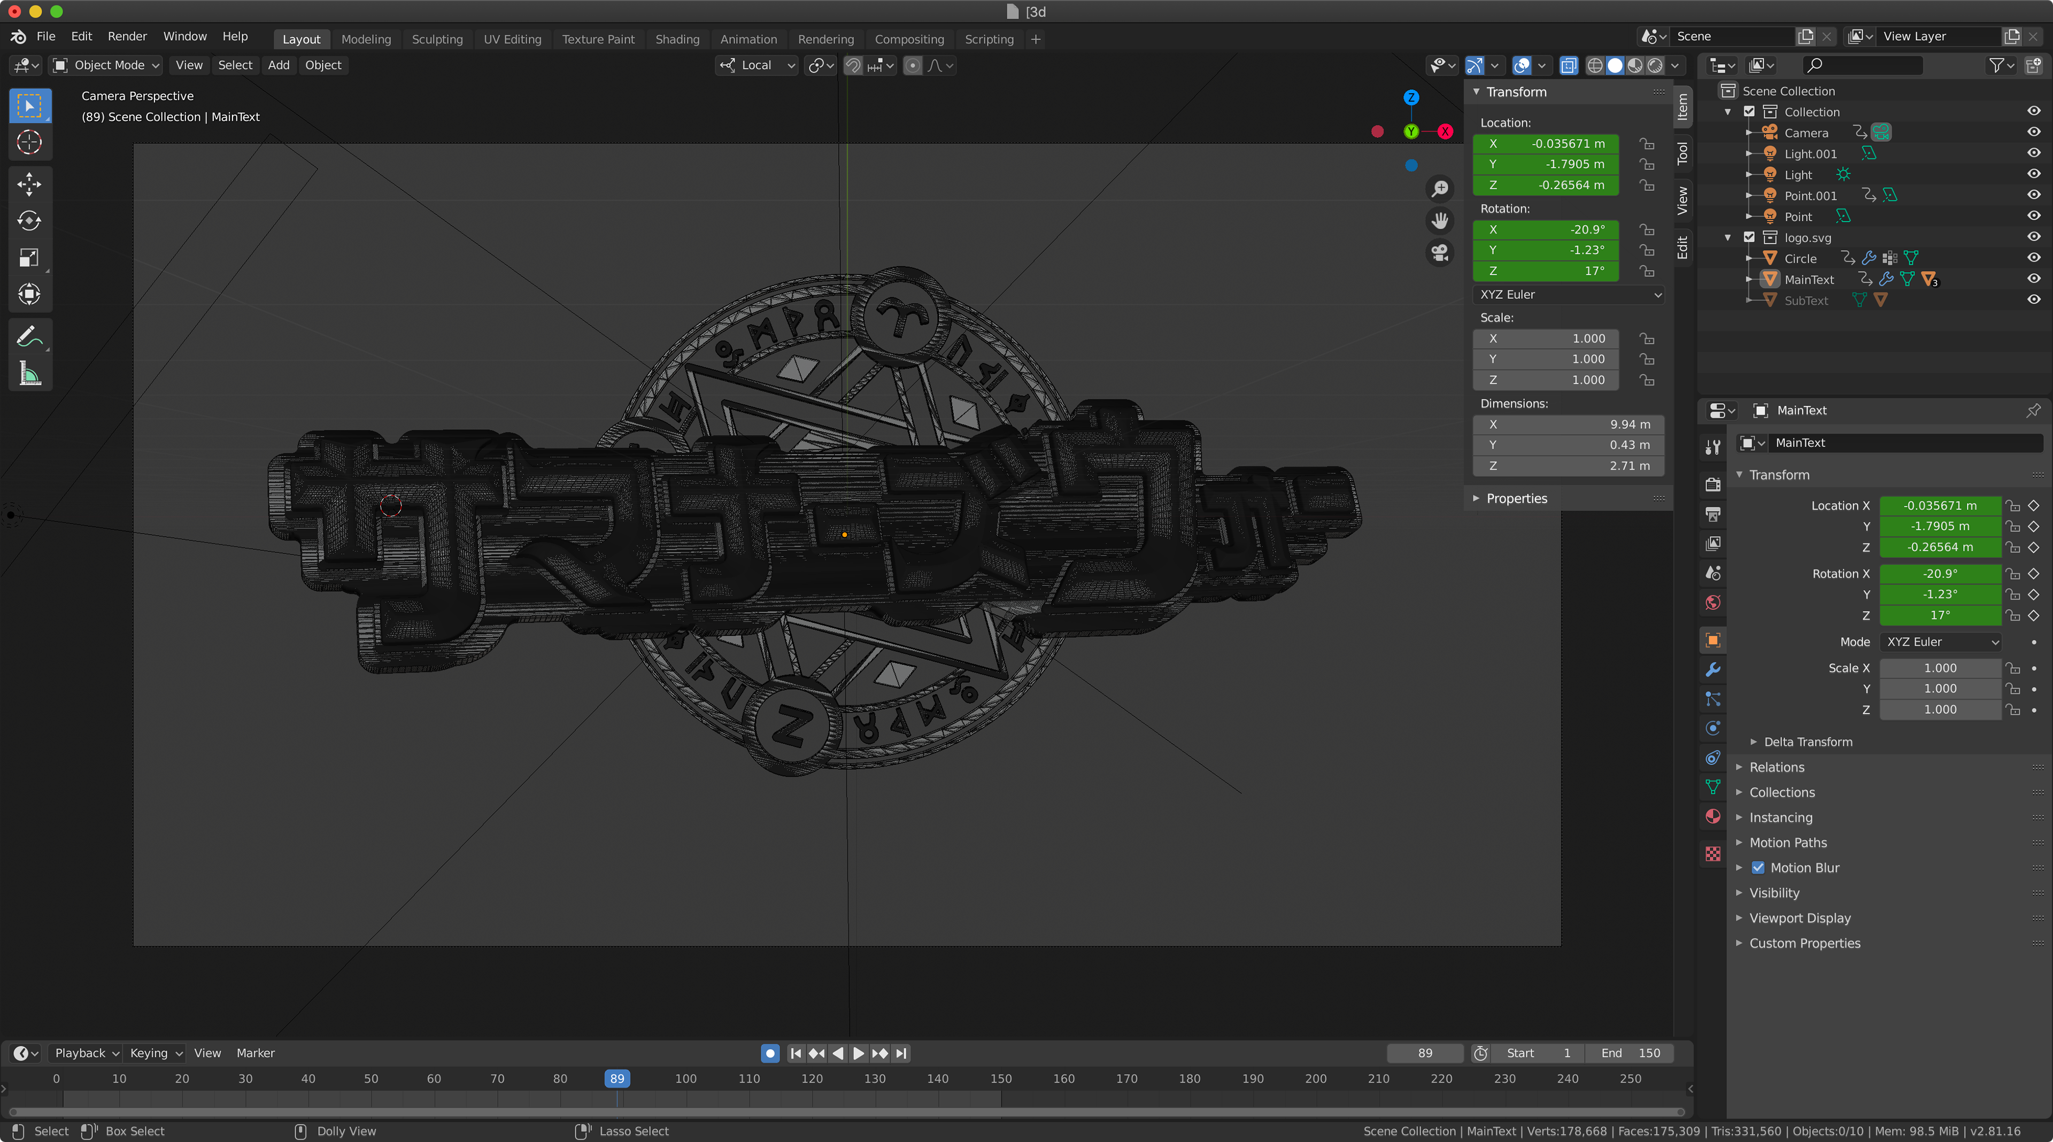Disable the Motion Blur checkbox
Viewport: 2053px width, 1142px height.
(1757, 868)
